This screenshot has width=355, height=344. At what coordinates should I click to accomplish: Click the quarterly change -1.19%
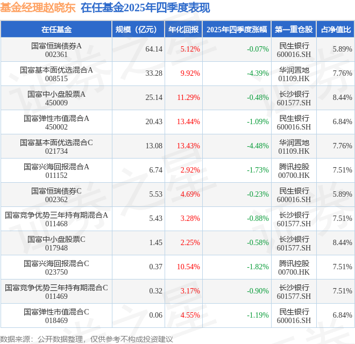coord(258,316)
